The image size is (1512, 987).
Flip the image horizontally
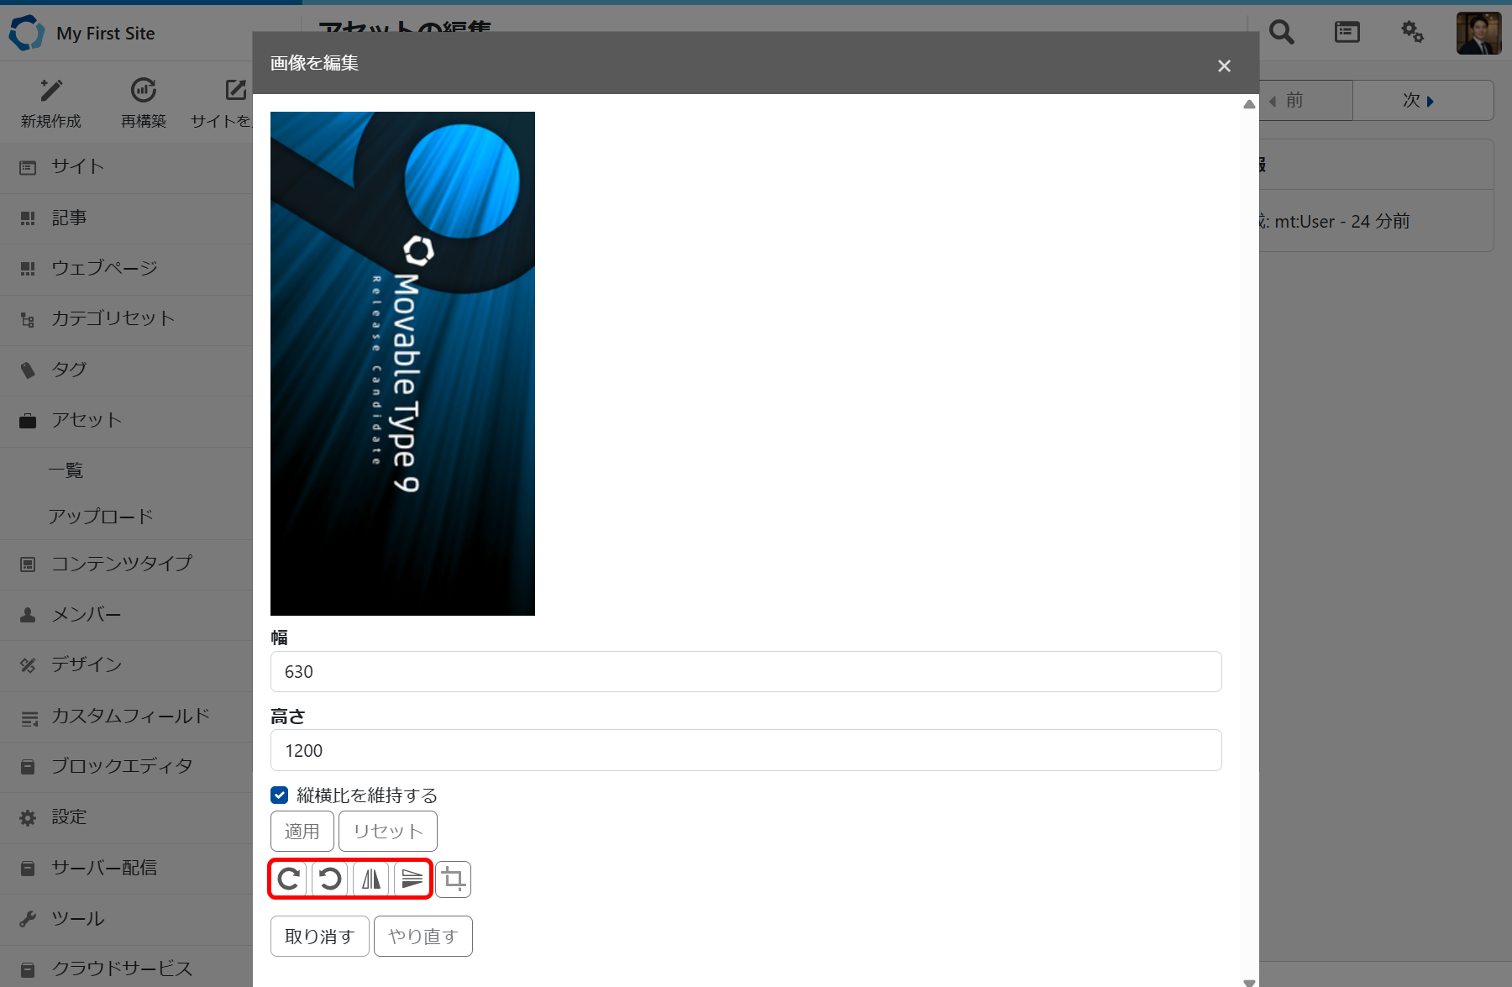click(x=371, y=879)
